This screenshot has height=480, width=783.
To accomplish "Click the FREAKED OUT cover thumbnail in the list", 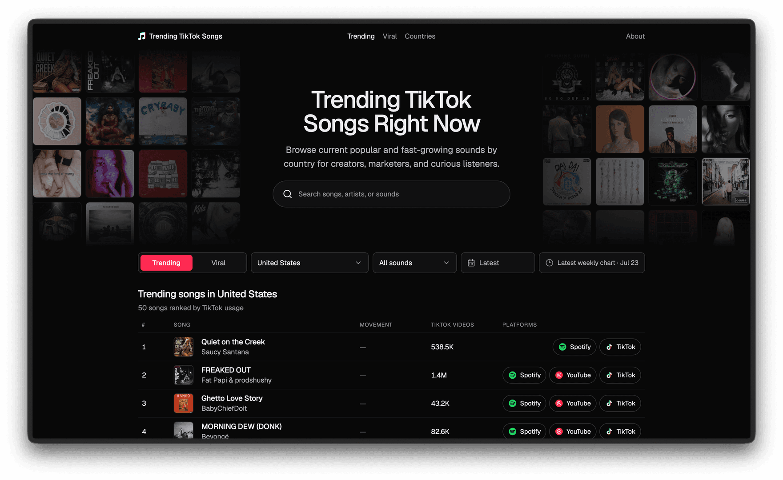I will tap(184, 375).
